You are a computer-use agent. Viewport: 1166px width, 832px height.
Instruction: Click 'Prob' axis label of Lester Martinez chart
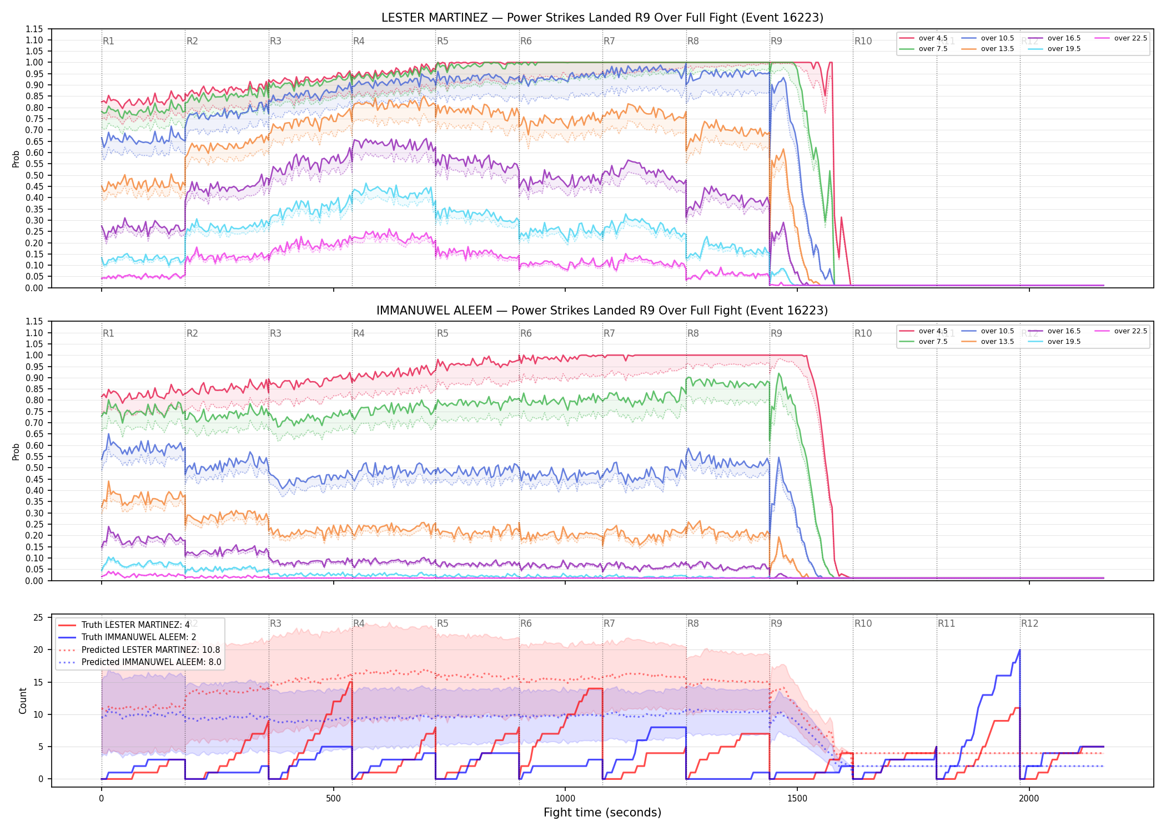[x=16, y=159]
